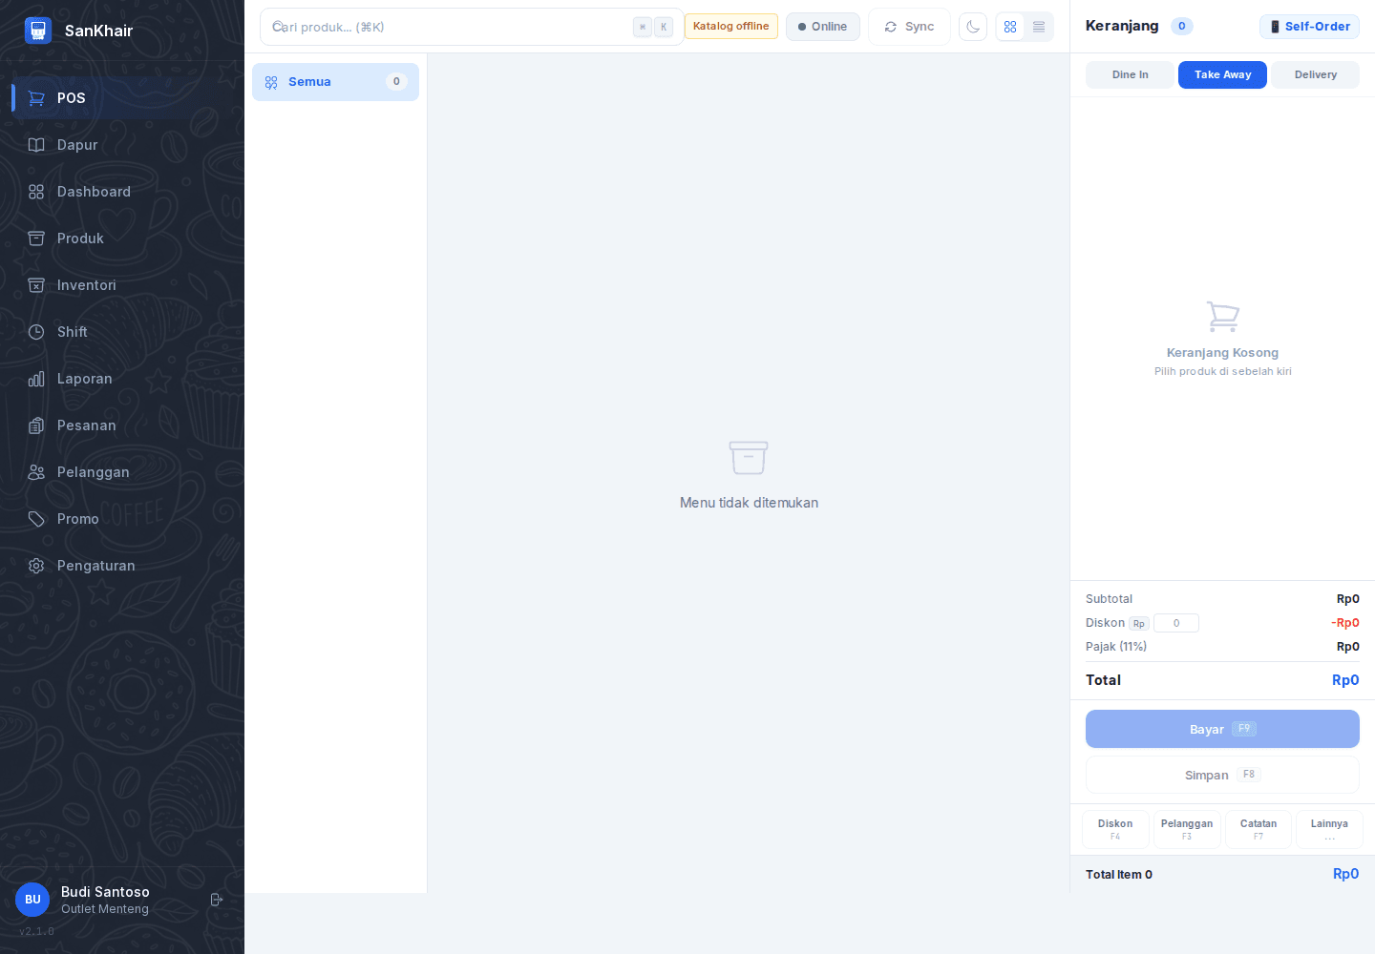
Task: Click the v2.1.0 version label
Action: tap(36, 931)
